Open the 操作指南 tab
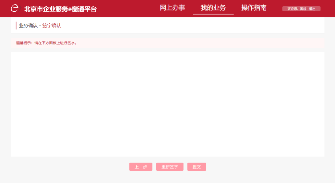Image resolution: width=335 pixels, height=183 pixels. tap(254, 8)
